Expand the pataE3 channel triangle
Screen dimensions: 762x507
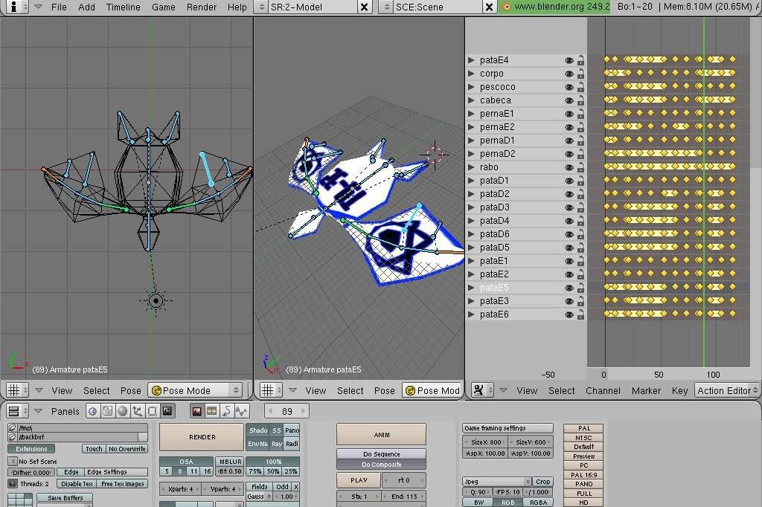(471, 300)
